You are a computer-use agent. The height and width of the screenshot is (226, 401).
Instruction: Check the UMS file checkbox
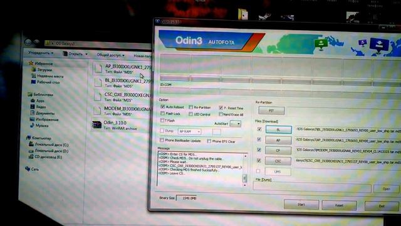click(x=258, y=171)
